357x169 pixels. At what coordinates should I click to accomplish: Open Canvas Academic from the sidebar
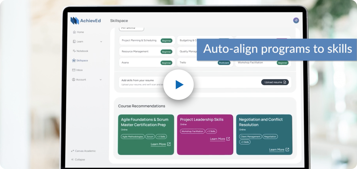[x=83, y=151]
